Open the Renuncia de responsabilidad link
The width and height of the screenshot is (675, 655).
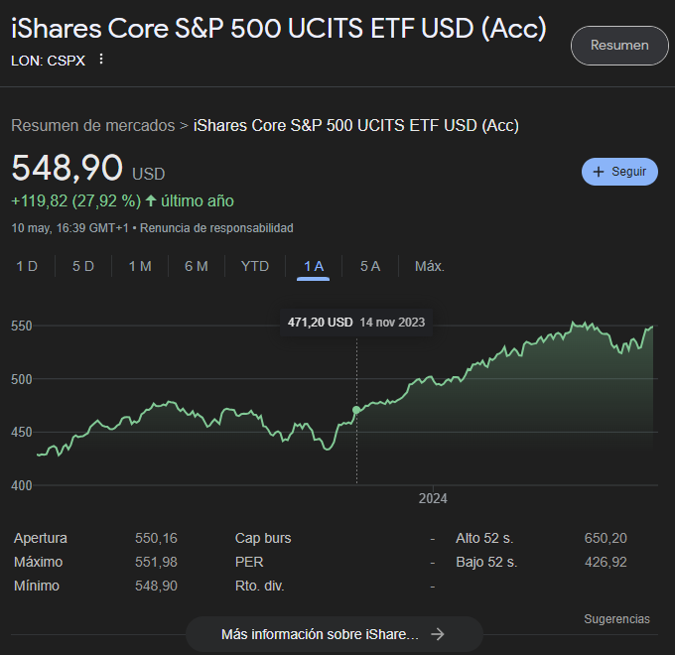tap(216, 228)
